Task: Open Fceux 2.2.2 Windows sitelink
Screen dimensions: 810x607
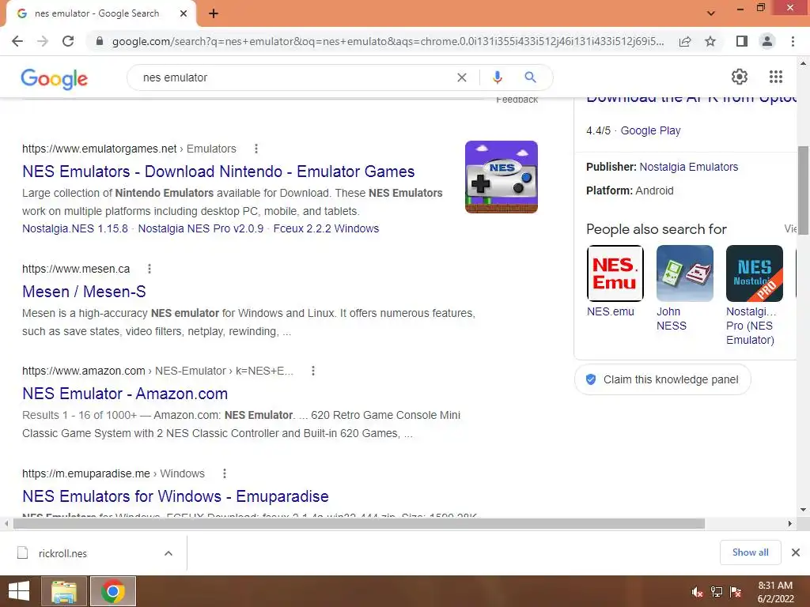Action: pos(326,228)
